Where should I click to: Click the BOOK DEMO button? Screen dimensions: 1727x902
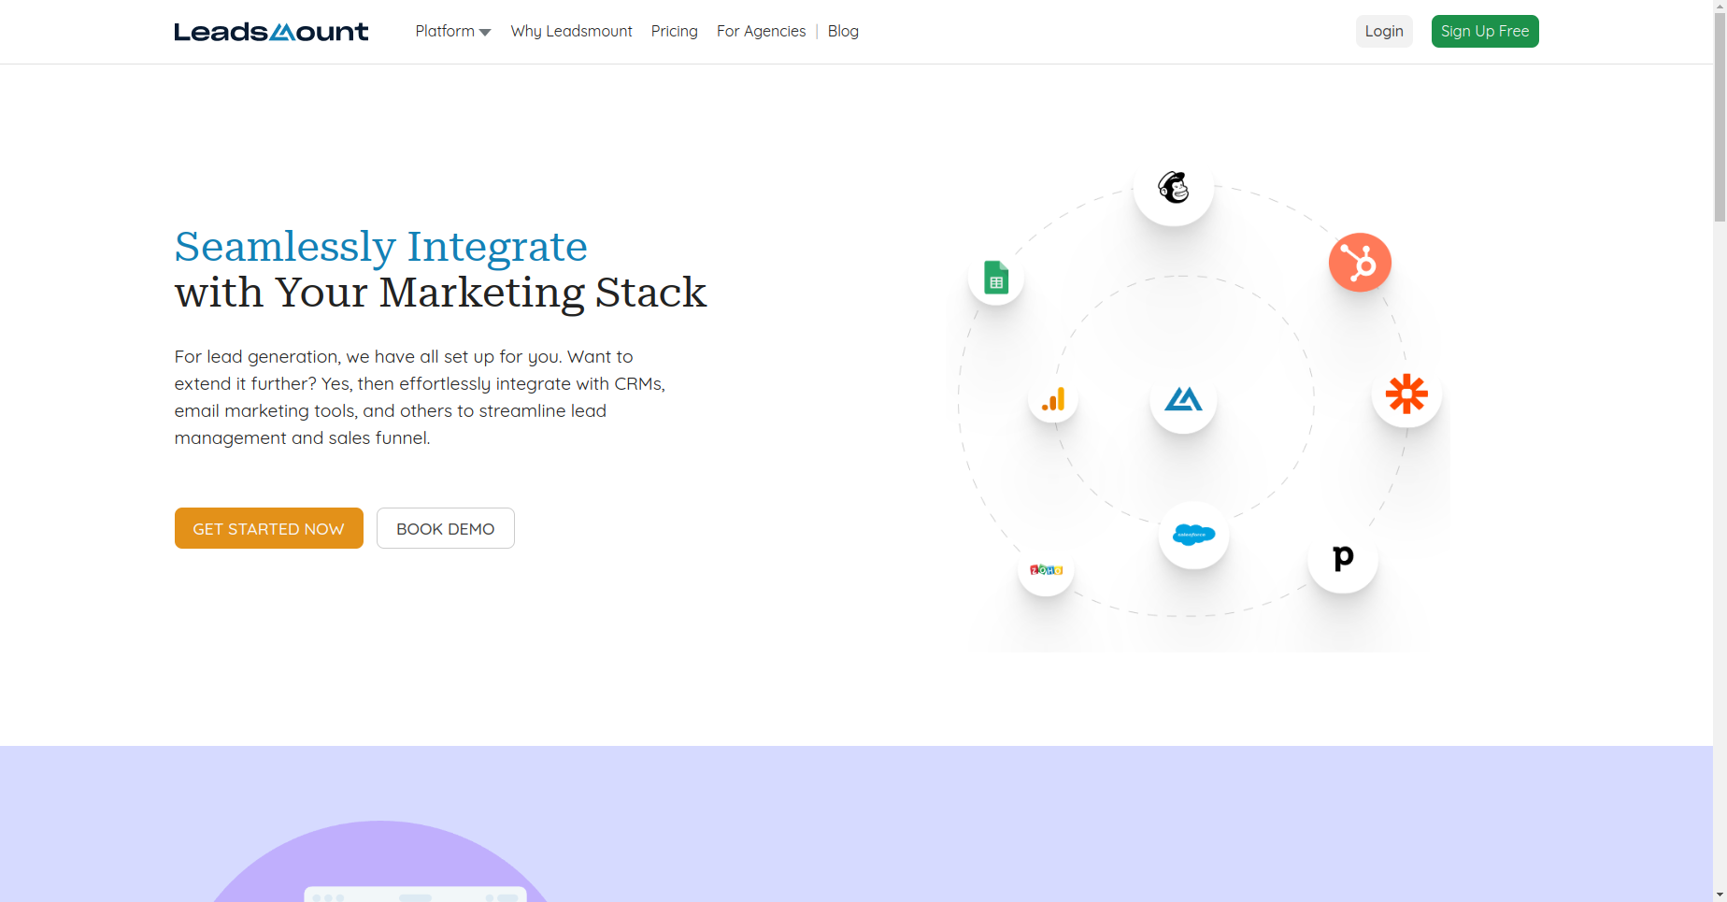coord(446,528)
